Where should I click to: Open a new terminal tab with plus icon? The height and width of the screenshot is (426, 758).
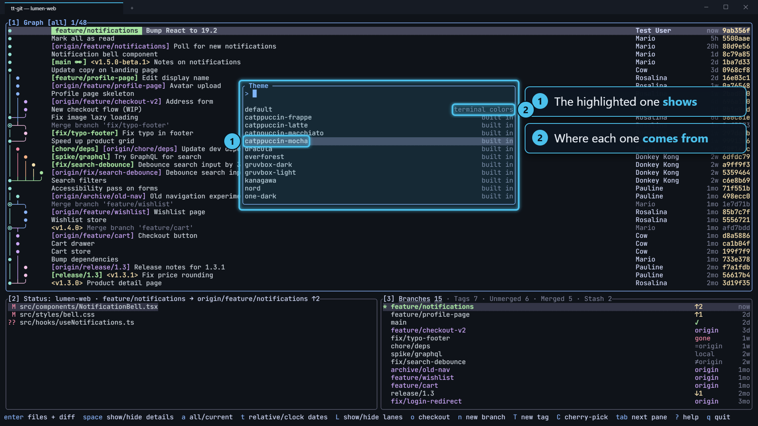click(x=132, y=8)
